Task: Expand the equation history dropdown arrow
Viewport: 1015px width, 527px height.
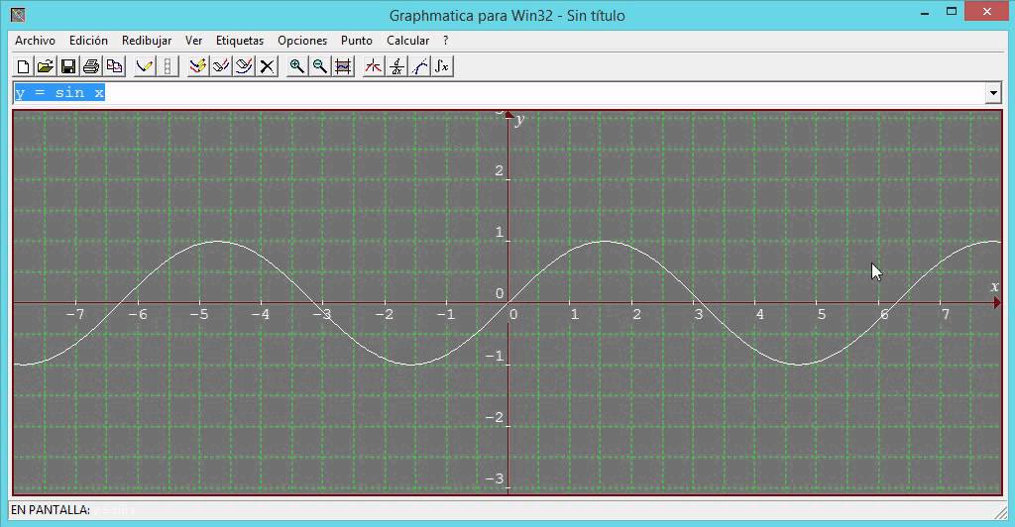Action: point(993,93)
